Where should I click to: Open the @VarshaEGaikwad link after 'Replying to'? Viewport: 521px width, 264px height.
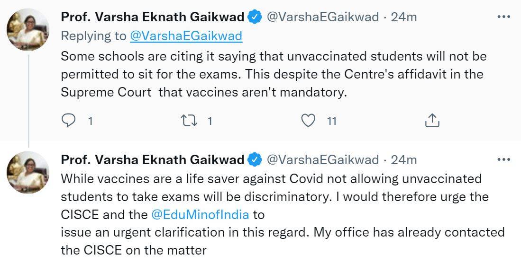pyautogui.click(x=186, y=35)
